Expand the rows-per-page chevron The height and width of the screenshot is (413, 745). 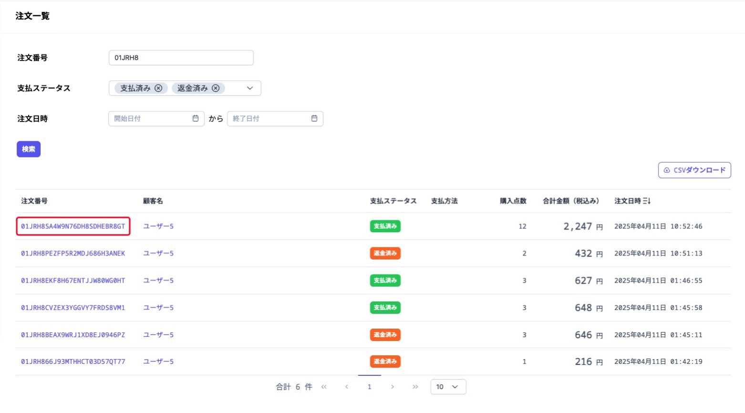[x=455, y=387]
